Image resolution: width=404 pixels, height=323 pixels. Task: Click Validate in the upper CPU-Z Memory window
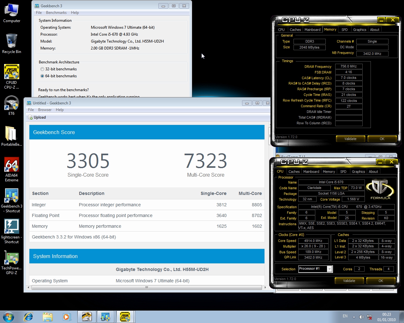(350, 139)
